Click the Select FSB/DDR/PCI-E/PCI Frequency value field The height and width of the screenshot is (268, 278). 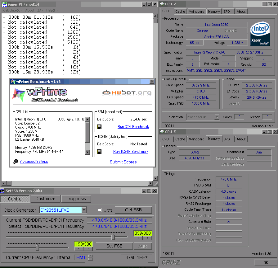pyautogui.click(x=119, y=226)
